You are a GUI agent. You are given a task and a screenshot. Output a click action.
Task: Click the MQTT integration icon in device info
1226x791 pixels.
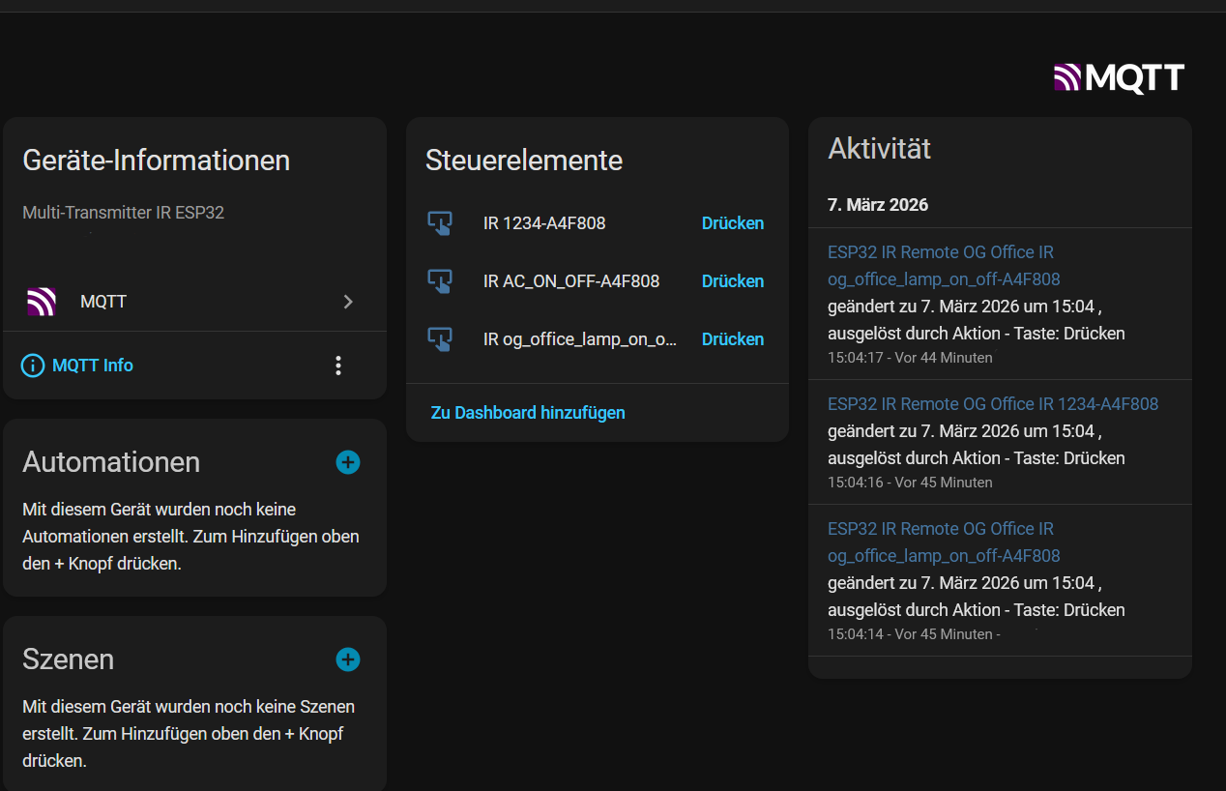[x=41, y=302]
